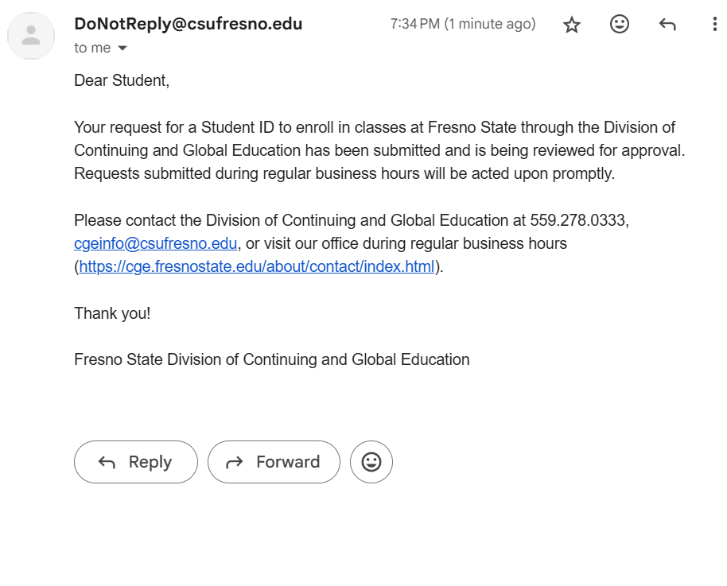Click the sender address DoNotReply@csufresno.edu
This screenshot has width=727, height=586.
pyautogui.click(x=189, y=24)
